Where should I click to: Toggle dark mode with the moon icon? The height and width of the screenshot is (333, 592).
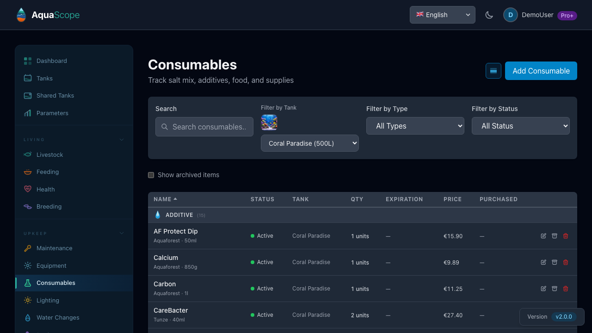pyautogui.click(x=489, y=14)
